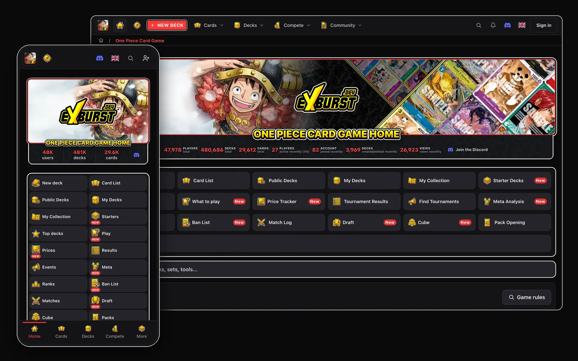
Task: Switch to mobile Compete tab
Action: pyautogui.click(x=115, y=332)
